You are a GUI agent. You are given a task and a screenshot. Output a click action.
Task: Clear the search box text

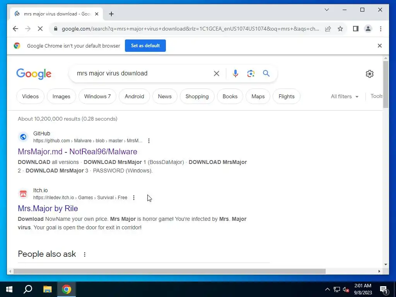click(217, 73)
